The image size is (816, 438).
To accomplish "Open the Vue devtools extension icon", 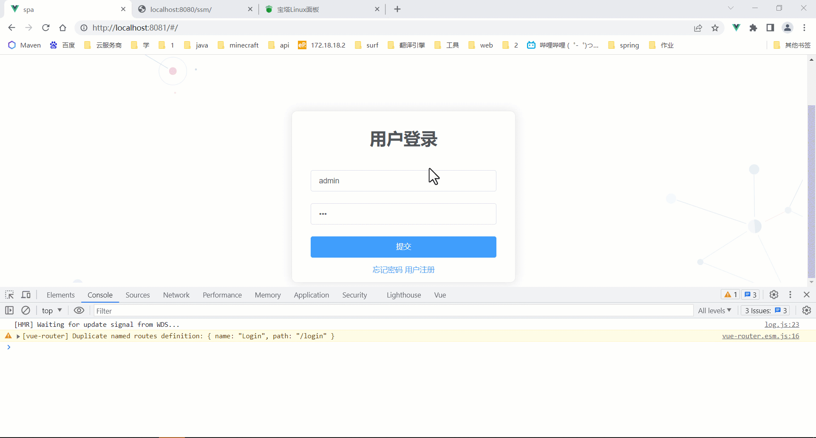I will pos(736,28).
